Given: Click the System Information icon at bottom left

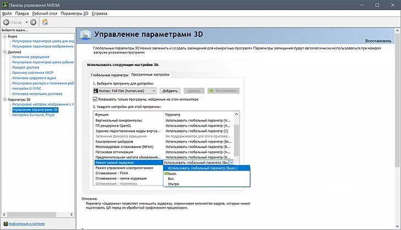Looking at the screenshot, I should click(5, 224).
